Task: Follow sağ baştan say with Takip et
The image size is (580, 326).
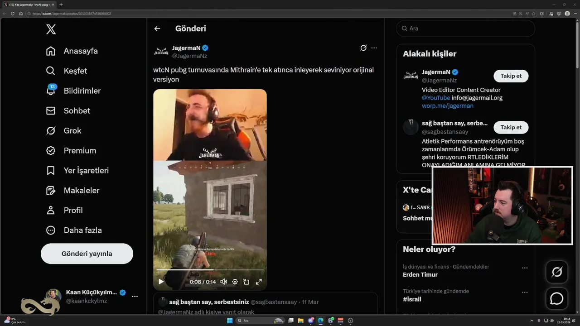Action: (511, 127)
